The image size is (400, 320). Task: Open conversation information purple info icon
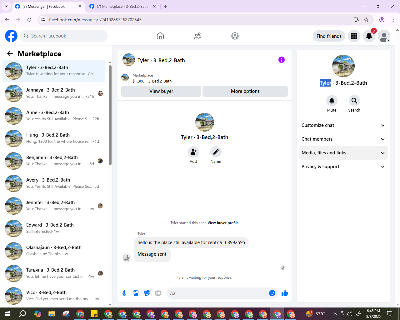point(282,60)
